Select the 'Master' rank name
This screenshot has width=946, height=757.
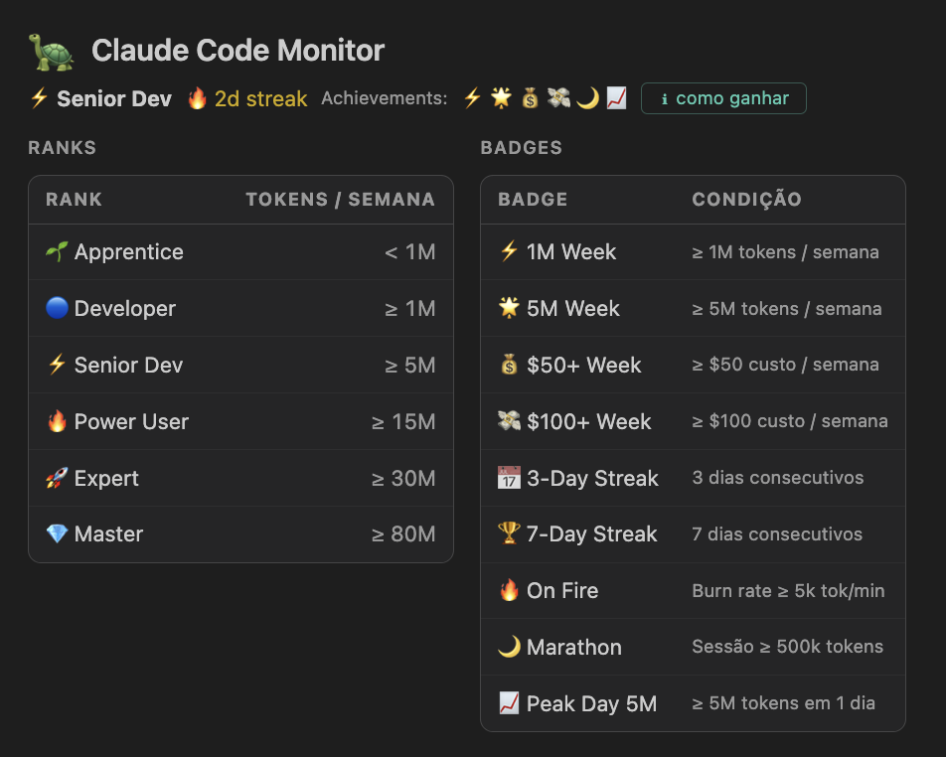coord(108,534)
